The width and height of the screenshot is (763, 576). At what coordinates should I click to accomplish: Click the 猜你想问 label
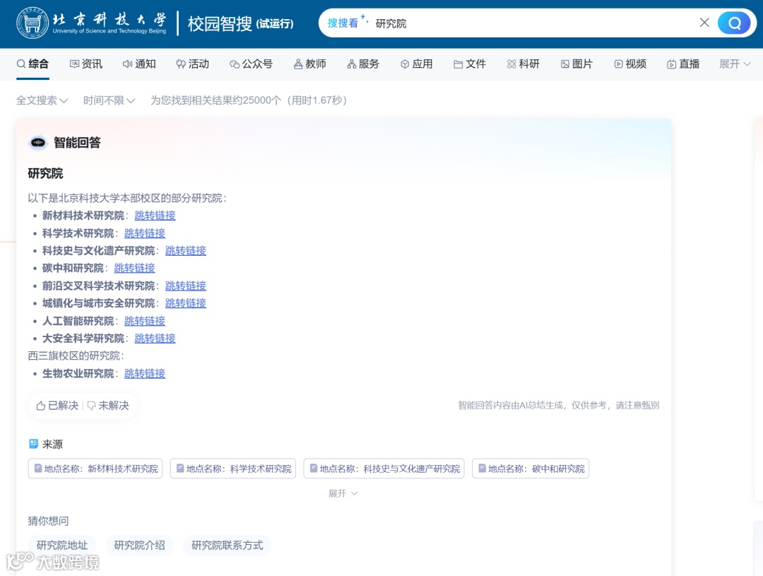[48, 521]
